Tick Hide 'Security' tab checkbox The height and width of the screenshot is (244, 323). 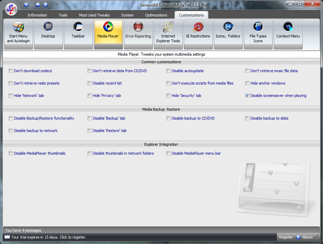click(168, 96)
